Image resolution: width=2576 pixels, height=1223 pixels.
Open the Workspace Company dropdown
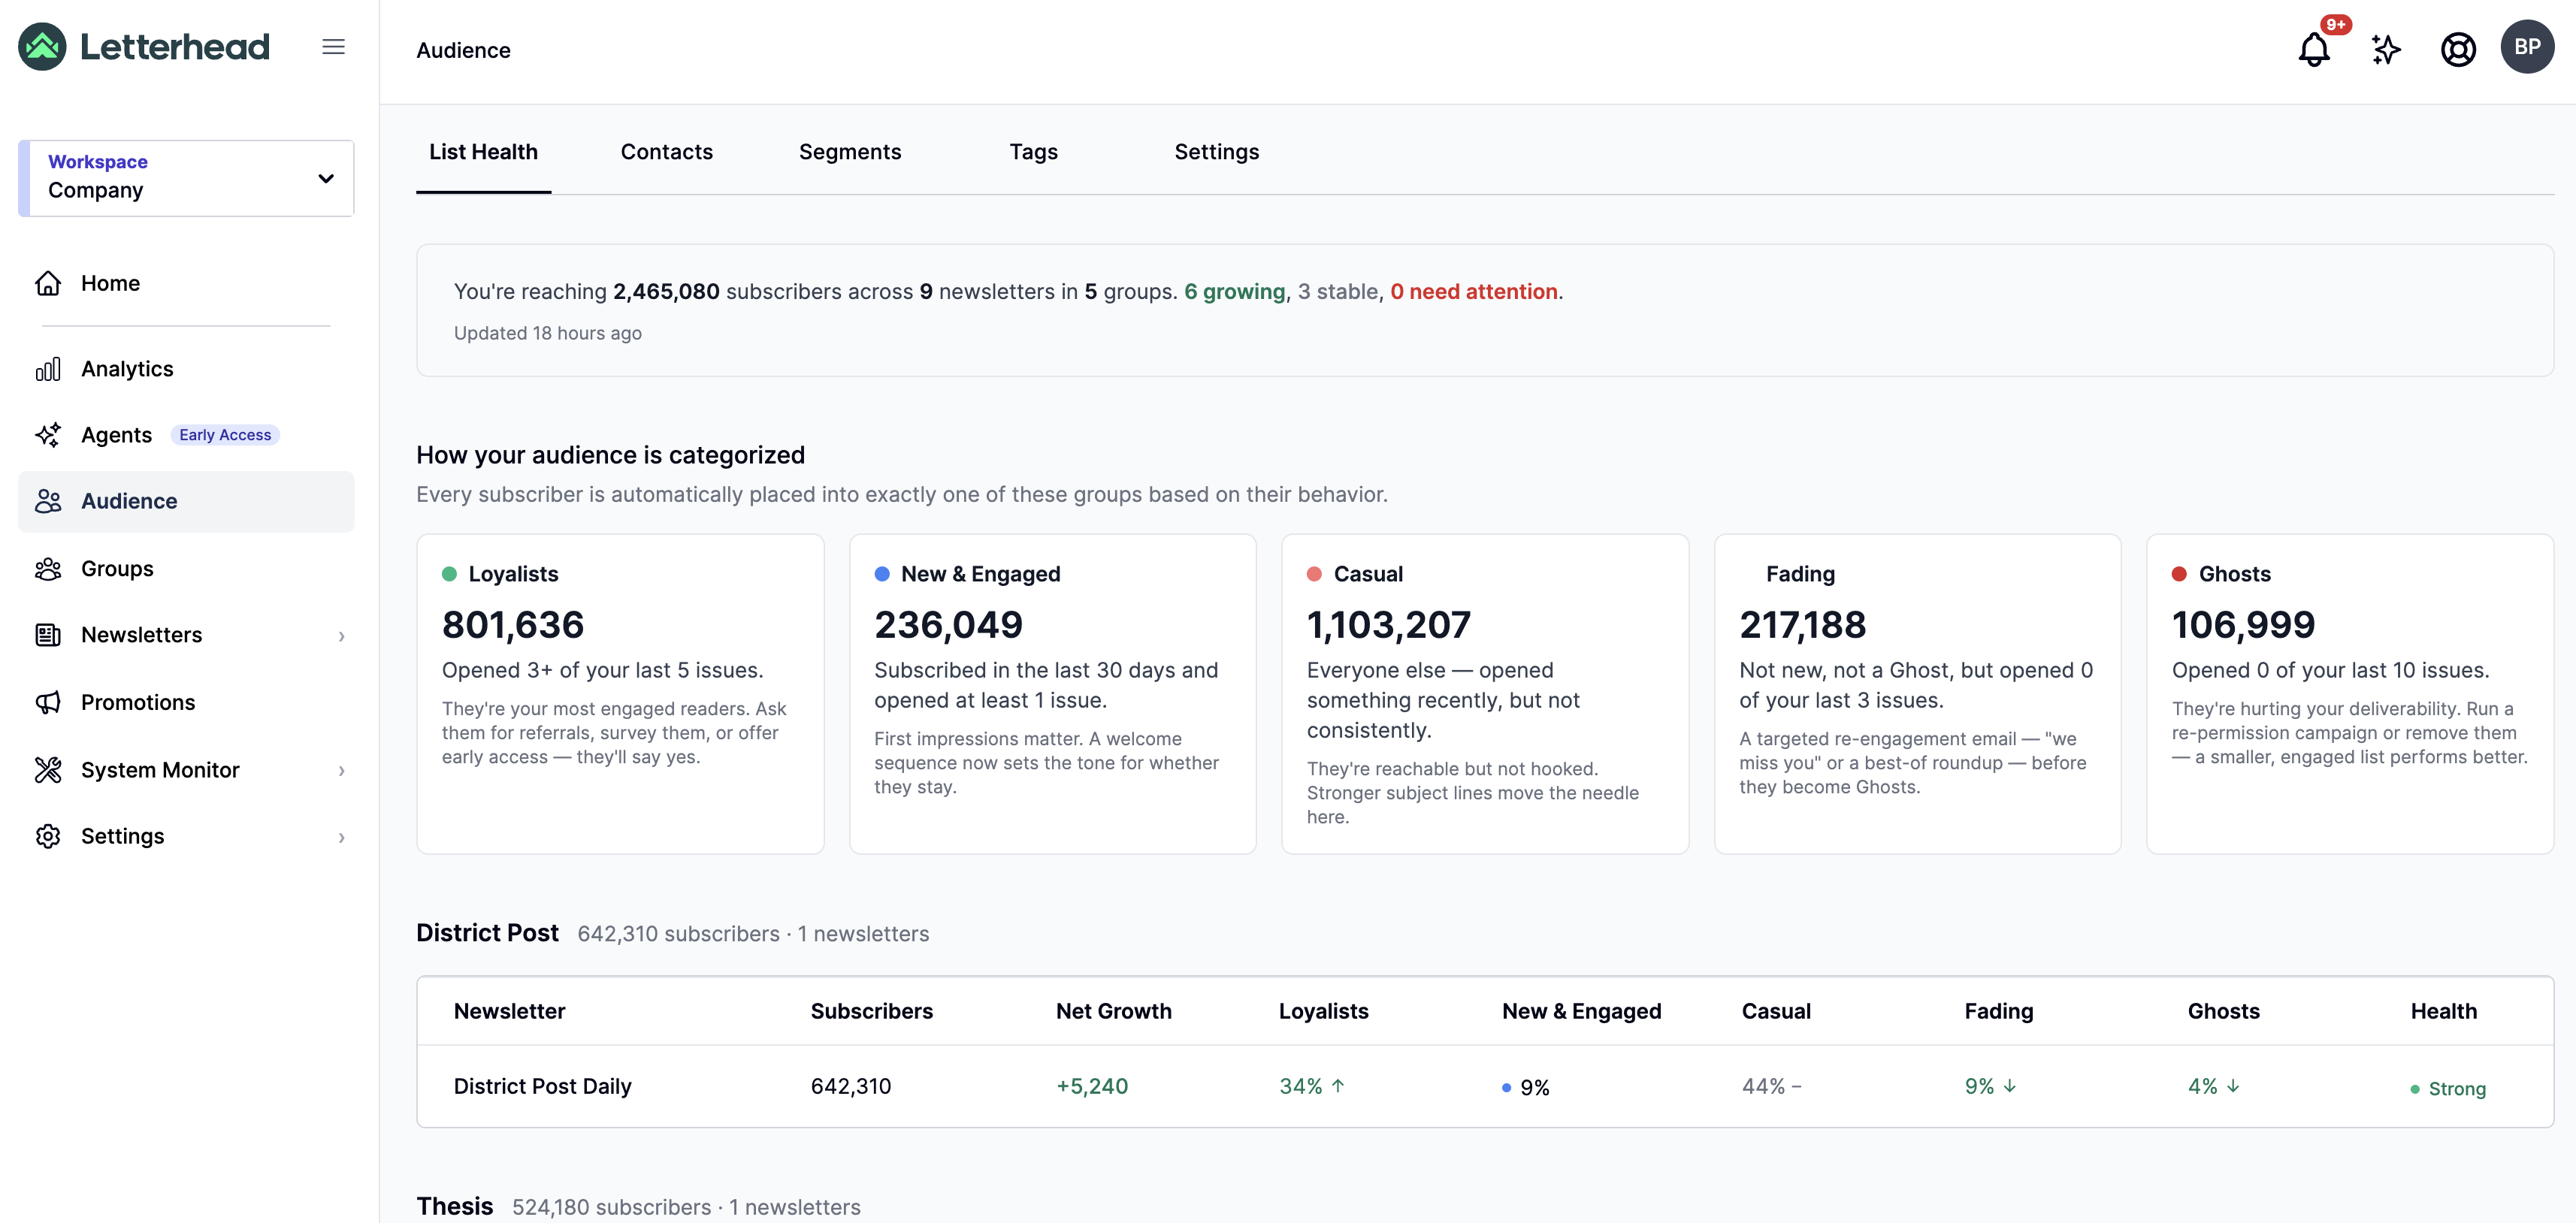click(186, 178)
